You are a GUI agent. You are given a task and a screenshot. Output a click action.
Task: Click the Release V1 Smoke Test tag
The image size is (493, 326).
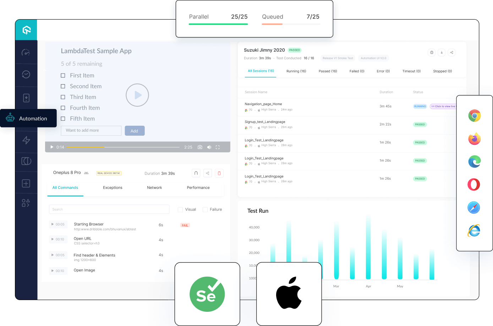338,58
